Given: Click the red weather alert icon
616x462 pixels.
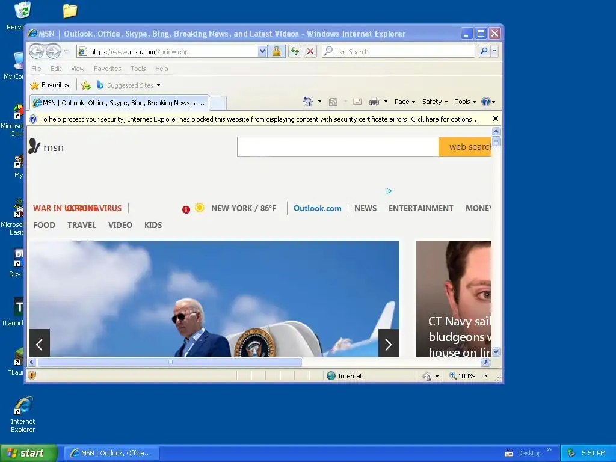Looking at the screenshot, I should tap(186, 209).
